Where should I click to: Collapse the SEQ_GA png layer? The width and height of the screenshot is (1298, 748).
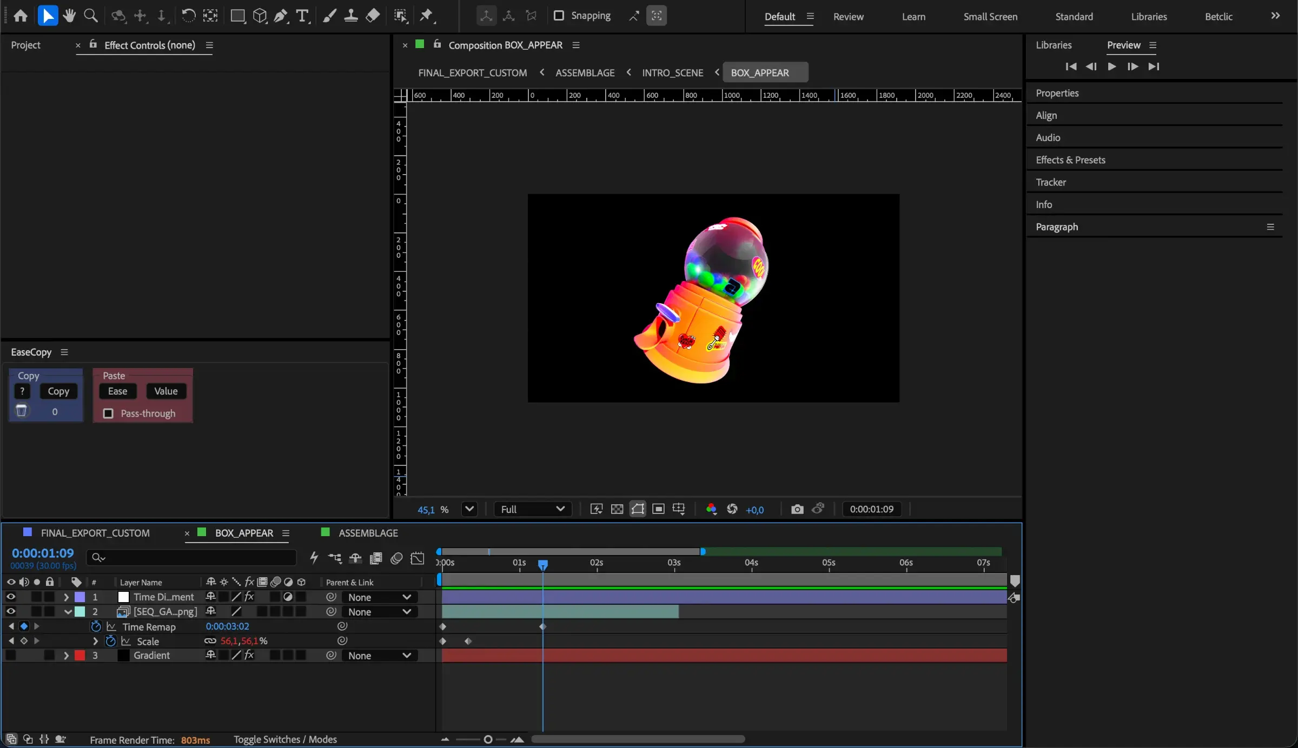point(68,611)
